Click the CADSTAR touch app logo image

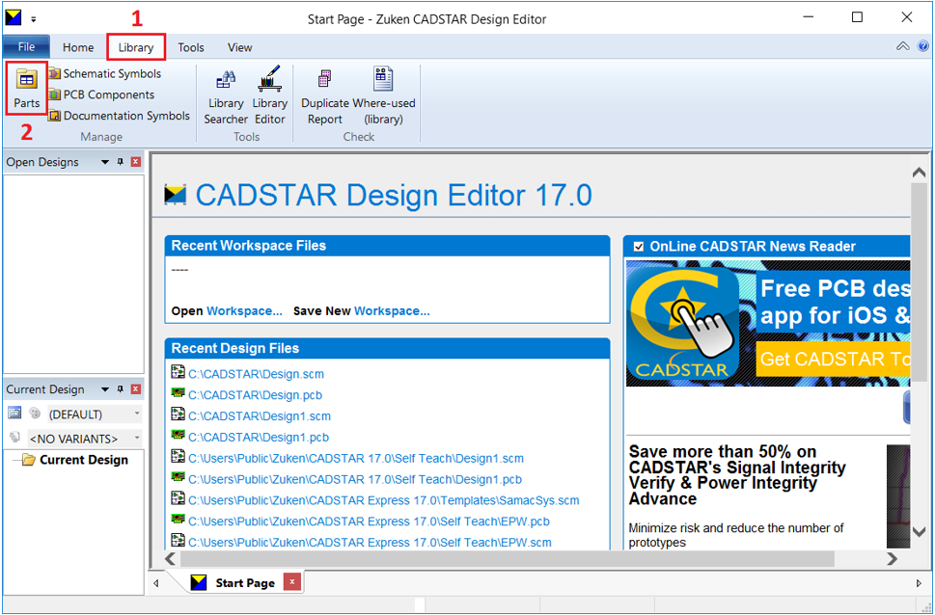[x=683, y=324]
